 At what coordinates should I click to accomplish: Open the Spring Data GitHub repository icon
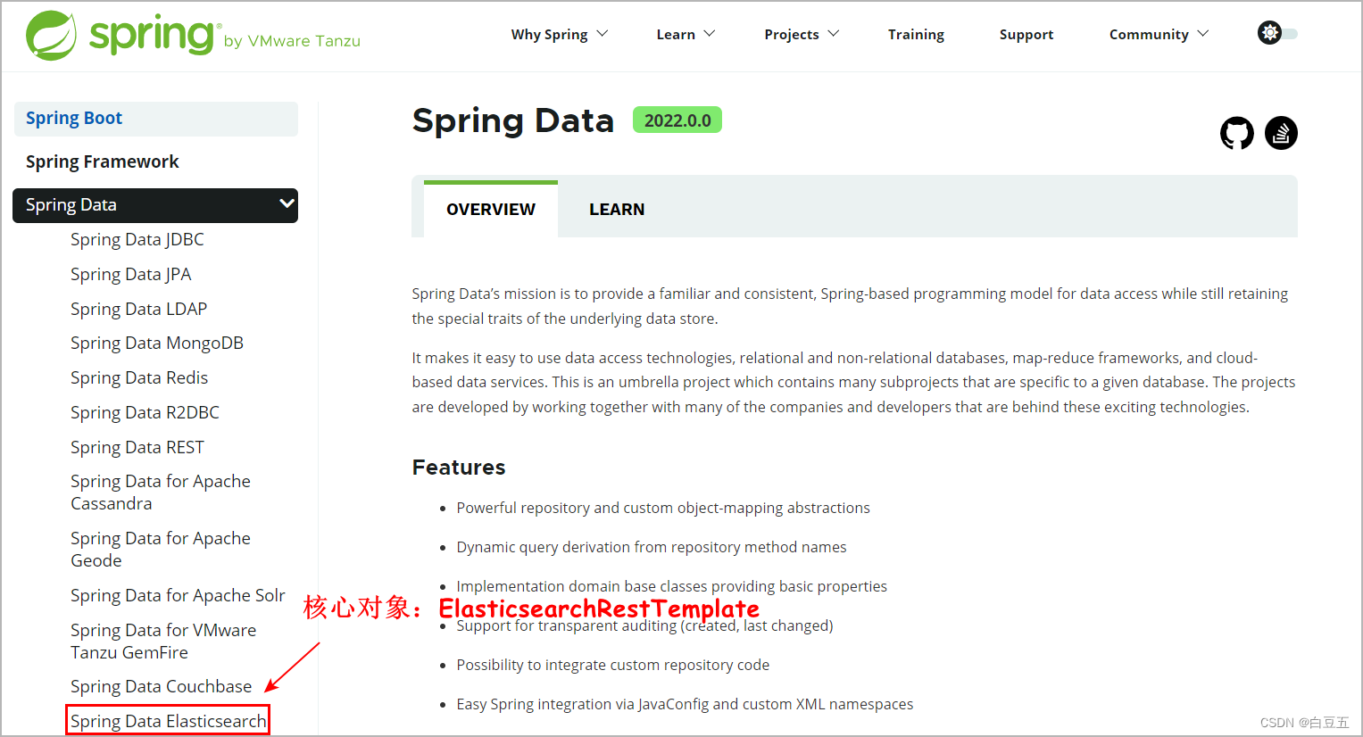tap(1236, 134)
